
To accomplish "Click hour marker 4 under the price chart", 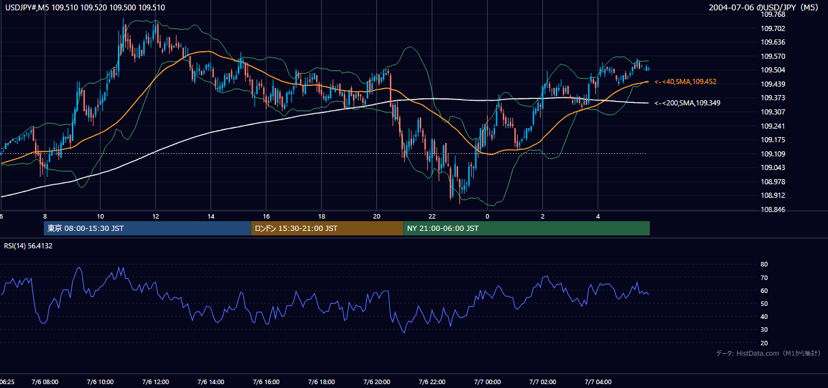I will click(x=598, y=216).
